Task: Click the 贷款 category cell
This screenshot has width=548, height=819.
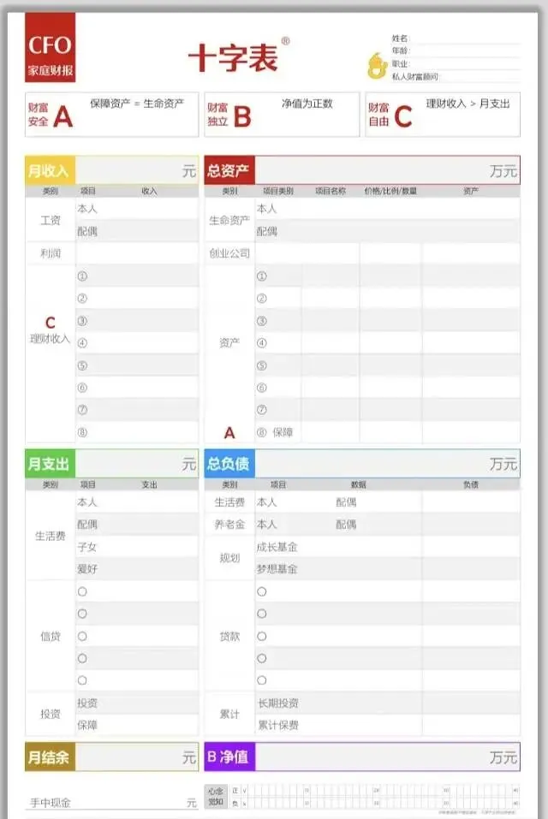Action: click(x=229, y=636)
